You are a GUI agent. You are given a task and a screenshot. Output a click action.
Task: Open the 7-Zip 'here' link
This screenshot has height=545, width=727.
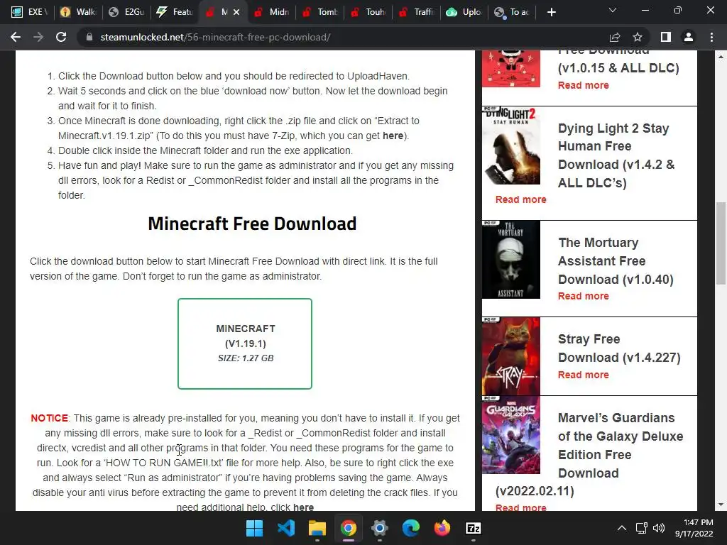(x=393, y=136)
